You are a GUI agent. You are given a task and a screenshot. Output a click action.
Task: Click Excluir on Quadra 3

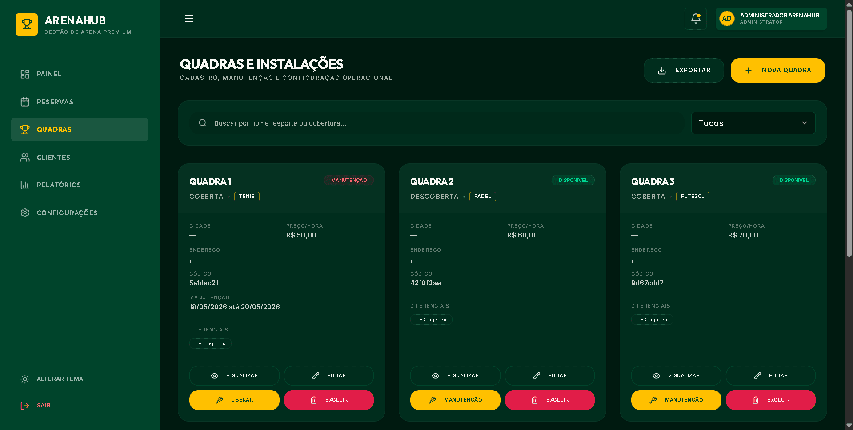tap(771, 400)
